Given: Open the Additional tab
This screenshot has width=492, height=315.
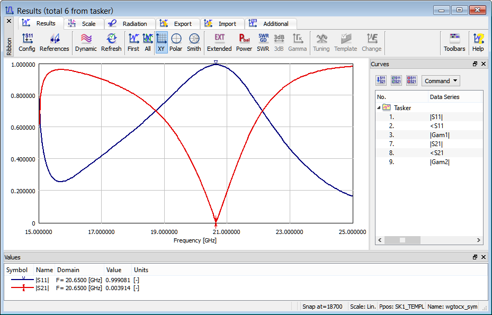Looking at the screenshot, I should point(271,24).
